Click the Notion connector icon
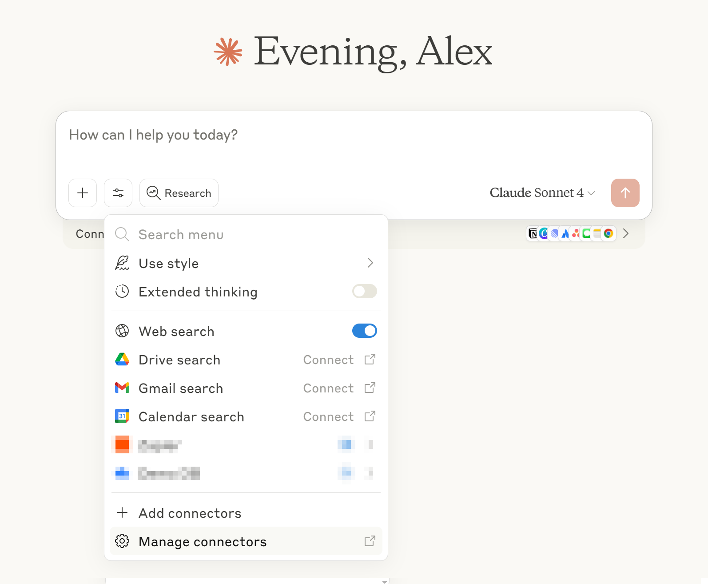Viewport: 708px width, 584px height. pyautogui.click(x=533, y=233)
